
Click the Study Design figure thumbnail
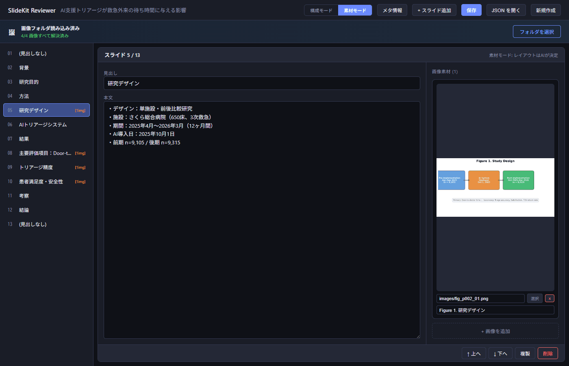pyautogui.click(x=495, y=187)
